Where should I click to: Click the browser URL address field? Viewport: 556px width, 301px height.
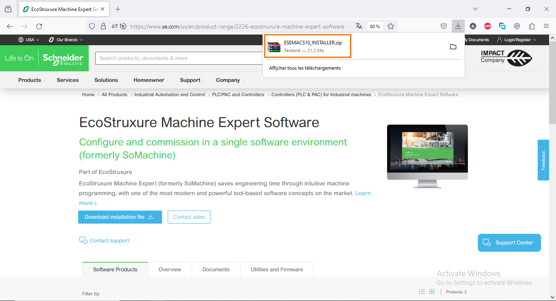(237, 26)
